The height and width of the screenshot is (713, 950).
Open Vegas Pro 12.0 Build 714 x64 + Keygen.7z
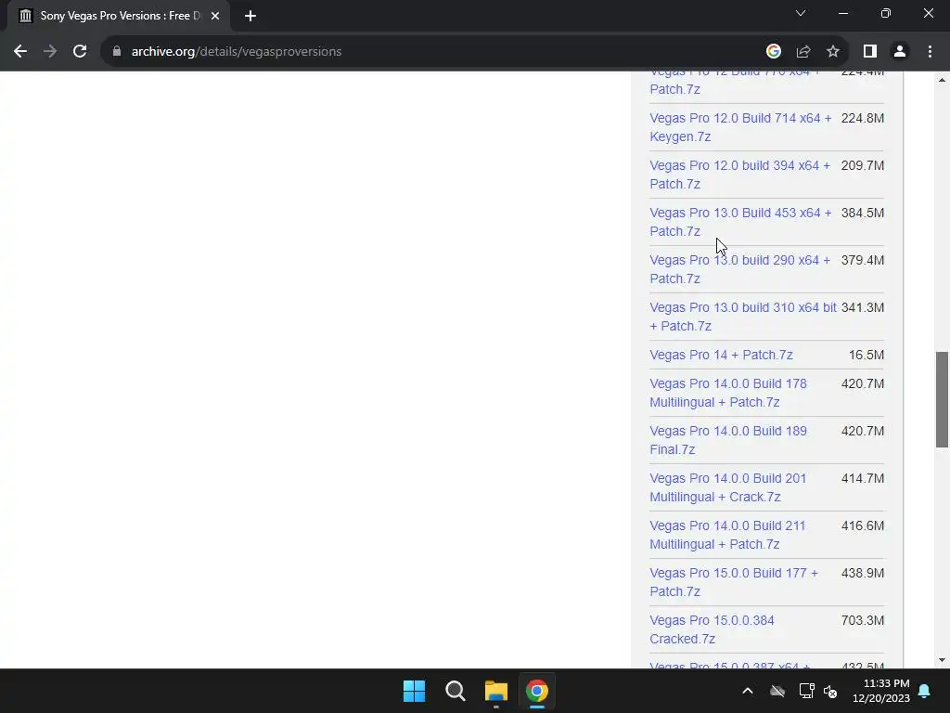click(740, 127)
